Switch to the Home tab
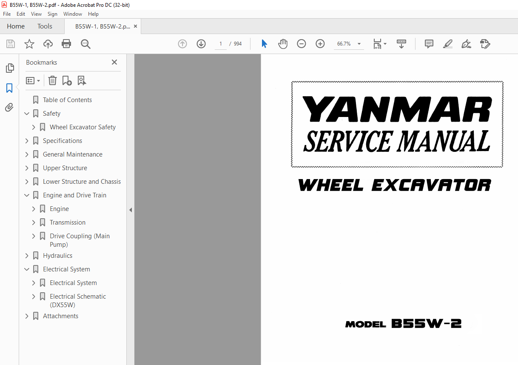 tap(16, 26)
